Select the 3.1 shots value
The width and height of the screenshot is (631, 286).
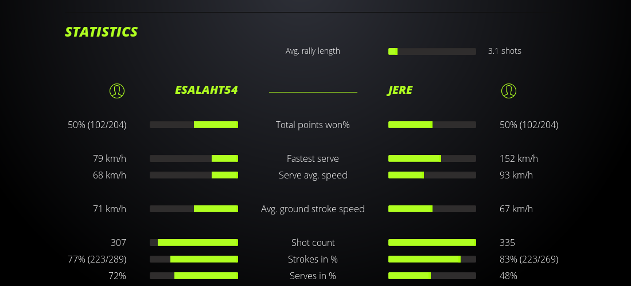504,51
